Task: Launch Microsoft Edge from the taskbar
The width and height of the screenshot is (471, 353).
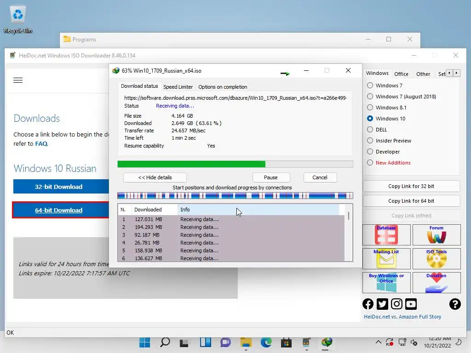Action: (266, 342)
